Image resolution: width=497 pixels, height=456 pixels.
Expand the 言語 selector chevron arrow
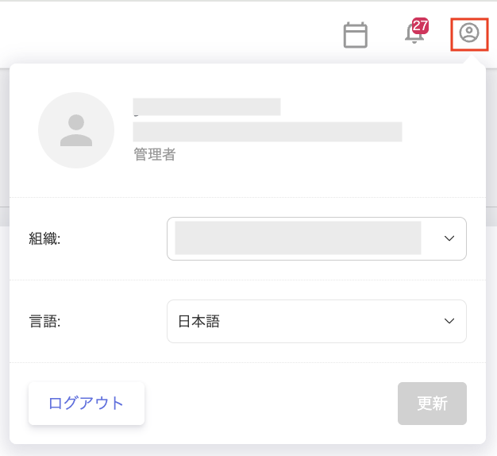[x=449, y=321]
